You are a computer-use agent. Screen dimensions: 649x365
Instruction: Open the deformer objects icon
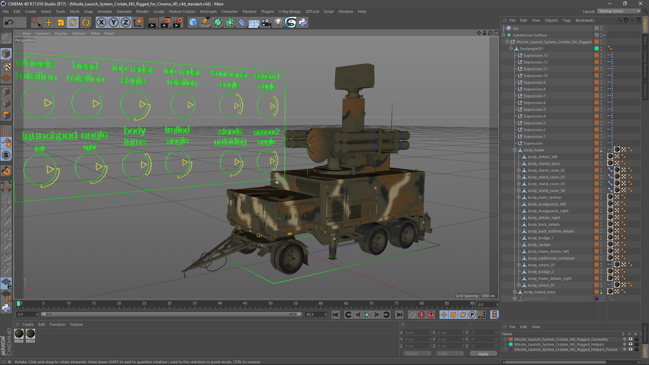[242, 23]
